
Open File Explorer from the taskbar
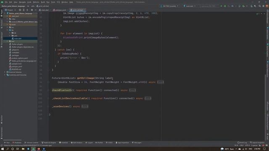coord(23,149)
